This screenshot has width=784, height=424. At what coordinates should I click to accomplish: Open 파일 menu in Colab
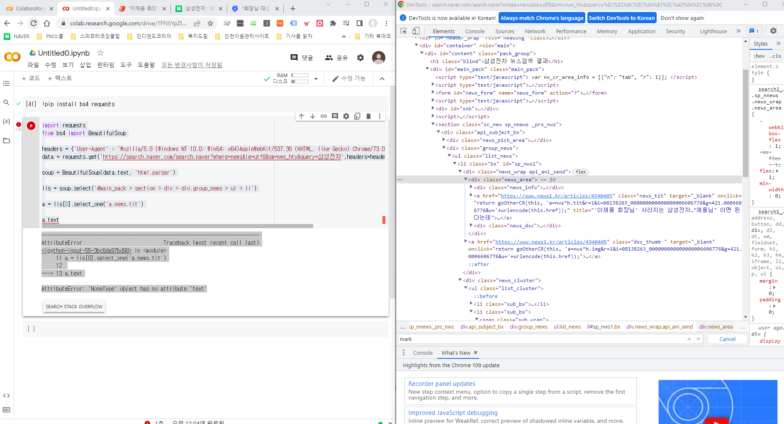tap(33, 65)
